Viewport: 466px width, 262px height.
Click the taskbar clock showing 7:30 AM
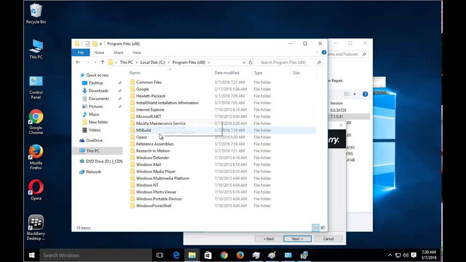pos(429,255)
